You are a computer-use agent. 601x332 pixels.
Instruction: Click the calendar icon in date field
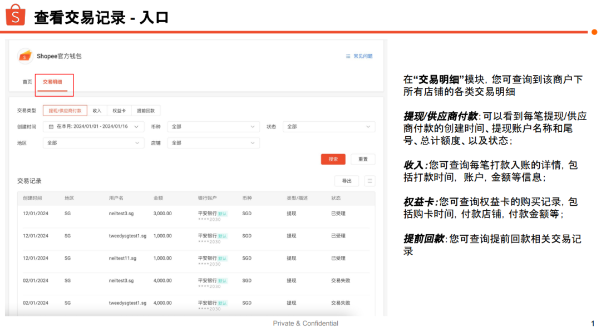click(51, 127)
